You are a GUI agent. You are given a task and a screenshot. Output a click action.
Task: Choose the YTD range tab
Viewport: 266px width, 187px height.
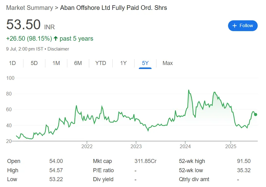point(101,63)
